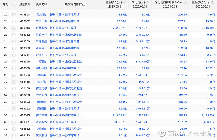The width and height of the screenshot is (217, 140).
Task: Open stock link 赛微电子
Action: (x=42, y=88)
